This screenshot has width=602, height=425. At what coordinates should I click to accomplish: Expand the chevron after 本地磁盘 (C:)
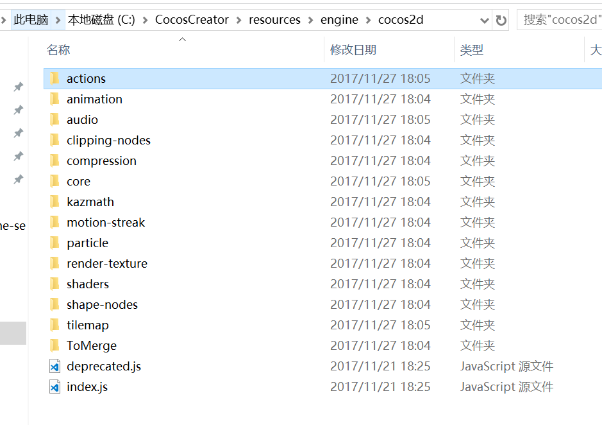pos(145,20)
